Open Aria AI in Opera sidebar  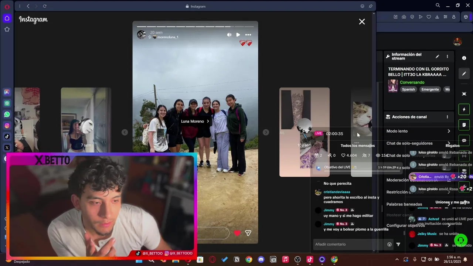[x=7, y=92]
